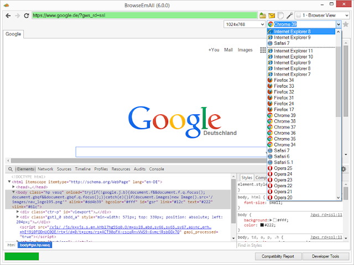This screenshot has width=354, height=265.
Task: Open the Resources panel
Action: coord(121,169)
